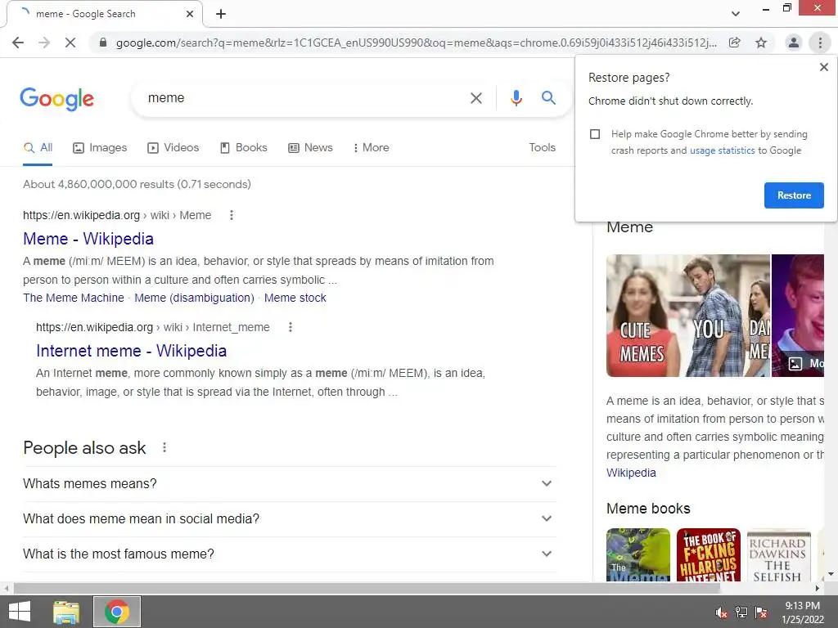
Task: Submit search with the magnifier icon
Action: point(548,98)
